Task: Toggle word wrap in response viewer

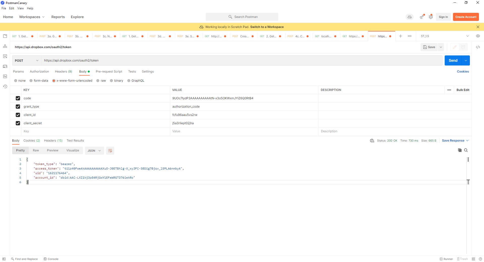Action: pos(110,151)
